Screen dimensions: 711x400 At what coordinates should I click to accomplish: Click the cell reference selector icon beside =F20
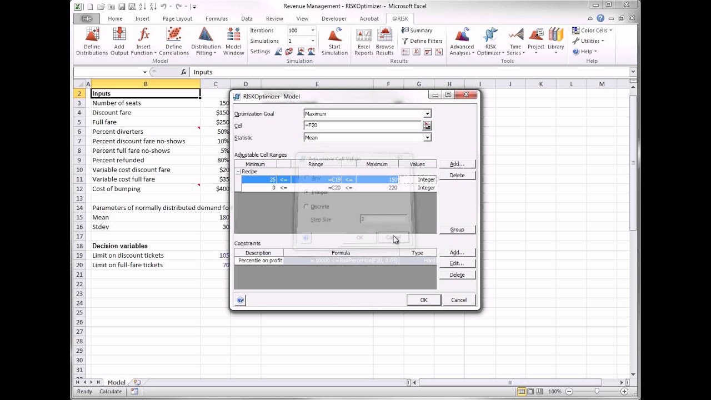(x=427, y=126)
